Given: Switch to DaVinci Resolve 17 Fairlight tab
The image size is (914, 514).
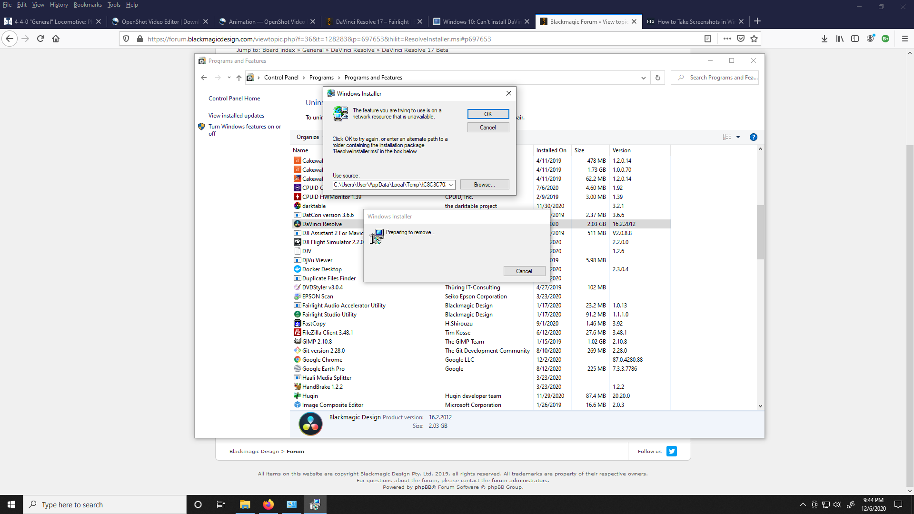Looking at the screenshot, I should (x=374, y=21).
